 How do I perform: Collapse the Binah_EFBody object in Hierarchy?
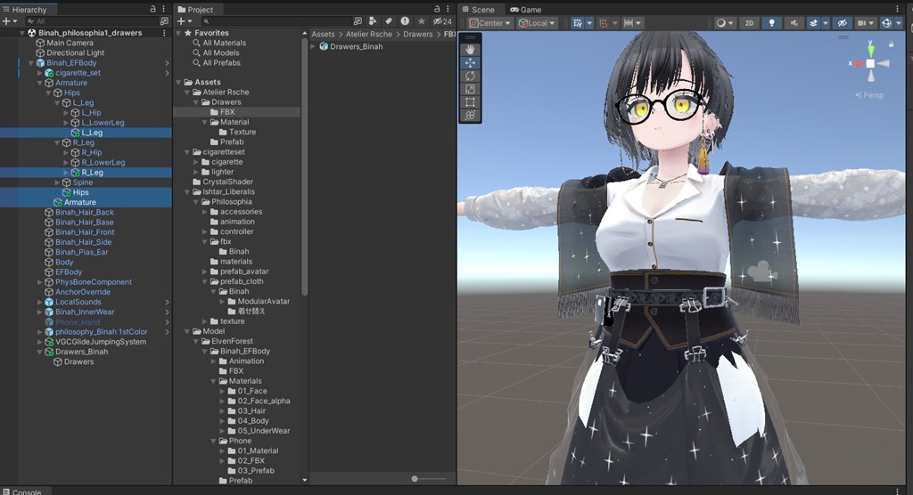point(31,63)
